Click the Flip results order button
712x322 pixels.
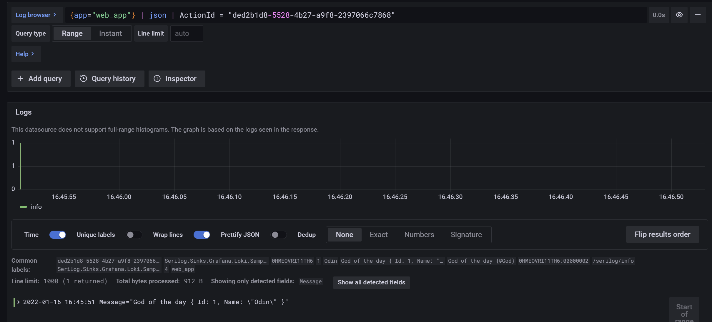pyautogui.click(x=662, y=234)
